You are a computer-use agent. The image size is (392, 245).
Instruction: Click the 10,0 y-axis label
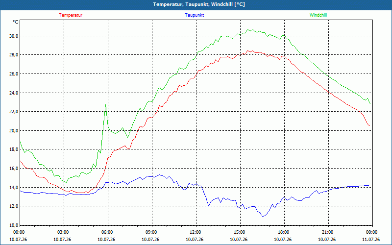[x=14, y=225]
